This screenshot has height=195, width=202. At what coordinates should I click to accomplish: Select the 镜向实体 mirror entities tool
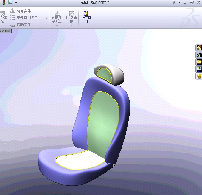(20, 11)
